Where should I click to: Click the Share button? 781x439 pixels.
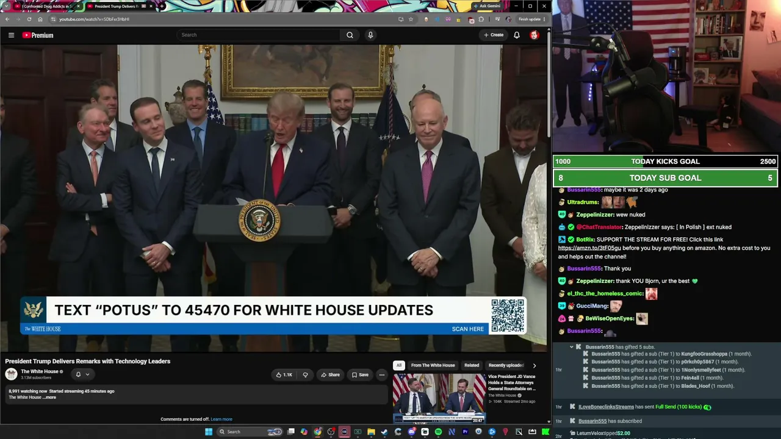(330, 375)
